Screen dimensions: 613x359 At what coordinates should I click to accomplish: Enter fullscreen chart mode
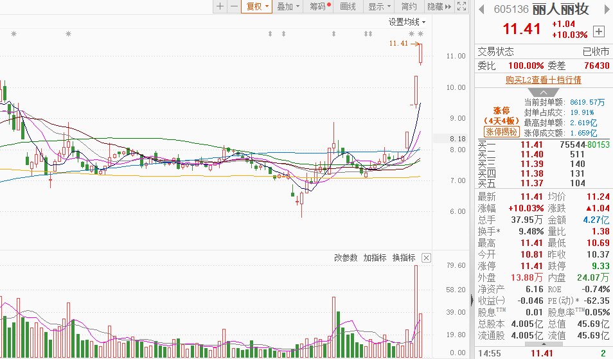coord(462,6)
